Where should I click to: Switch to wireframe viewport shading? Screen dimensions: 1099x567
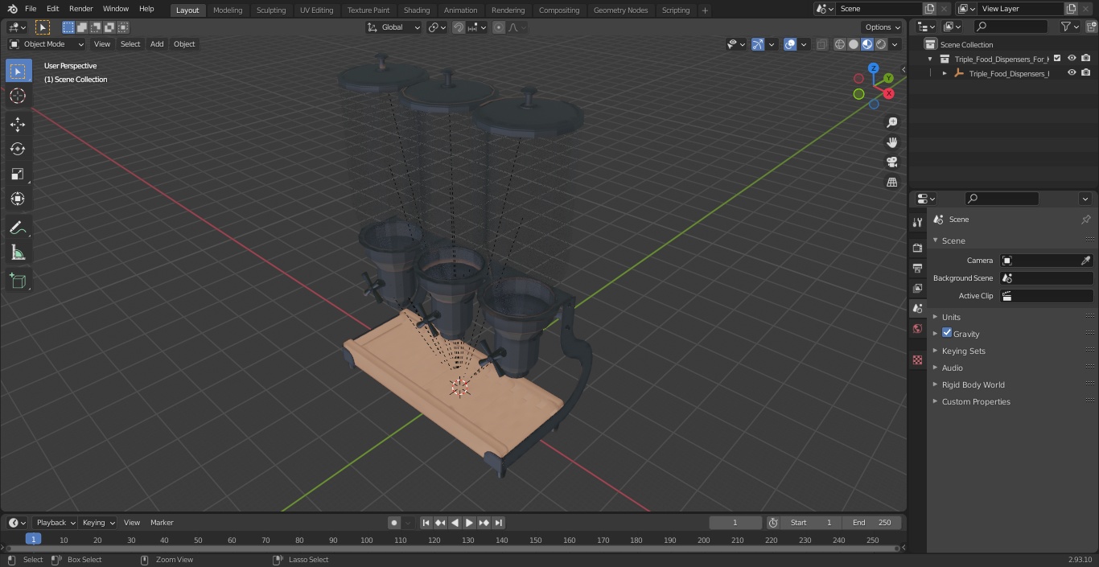click(840, 44)
